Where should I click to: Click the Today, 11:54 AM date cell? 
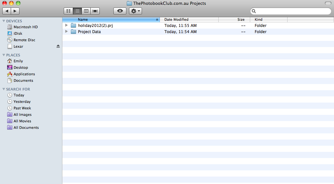pyautogui.click(x=180, y=32)
